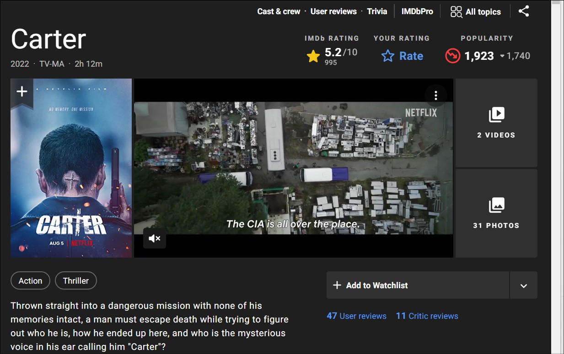This screenshot has width=564, height=354.
Task: Click the plot summary paragraph
Action: coord(149,326)
